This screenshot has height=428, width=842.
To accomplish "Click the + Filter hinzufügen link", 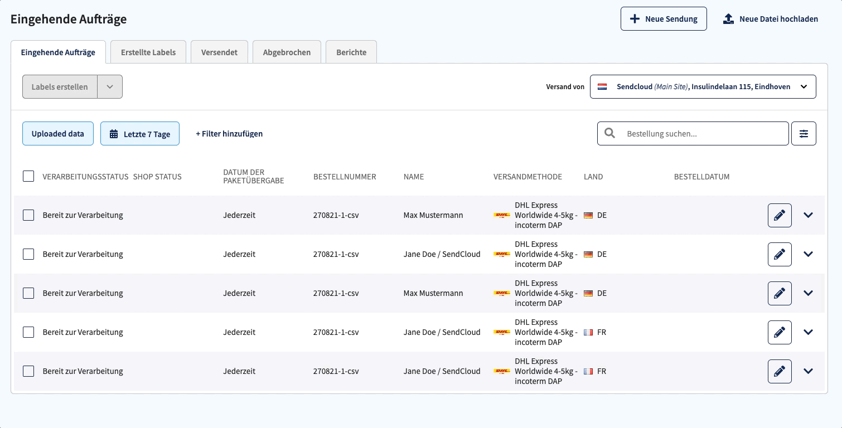I will [229, 134].
